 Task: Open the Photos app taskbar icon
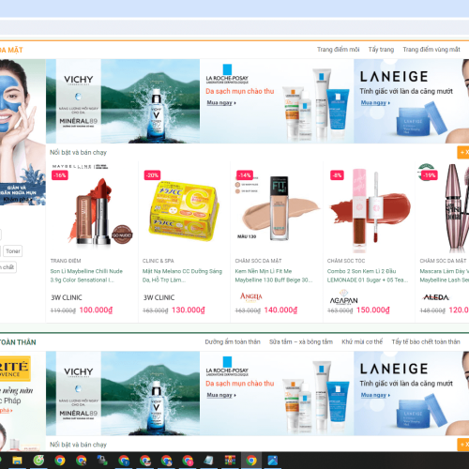pos(273,461)
